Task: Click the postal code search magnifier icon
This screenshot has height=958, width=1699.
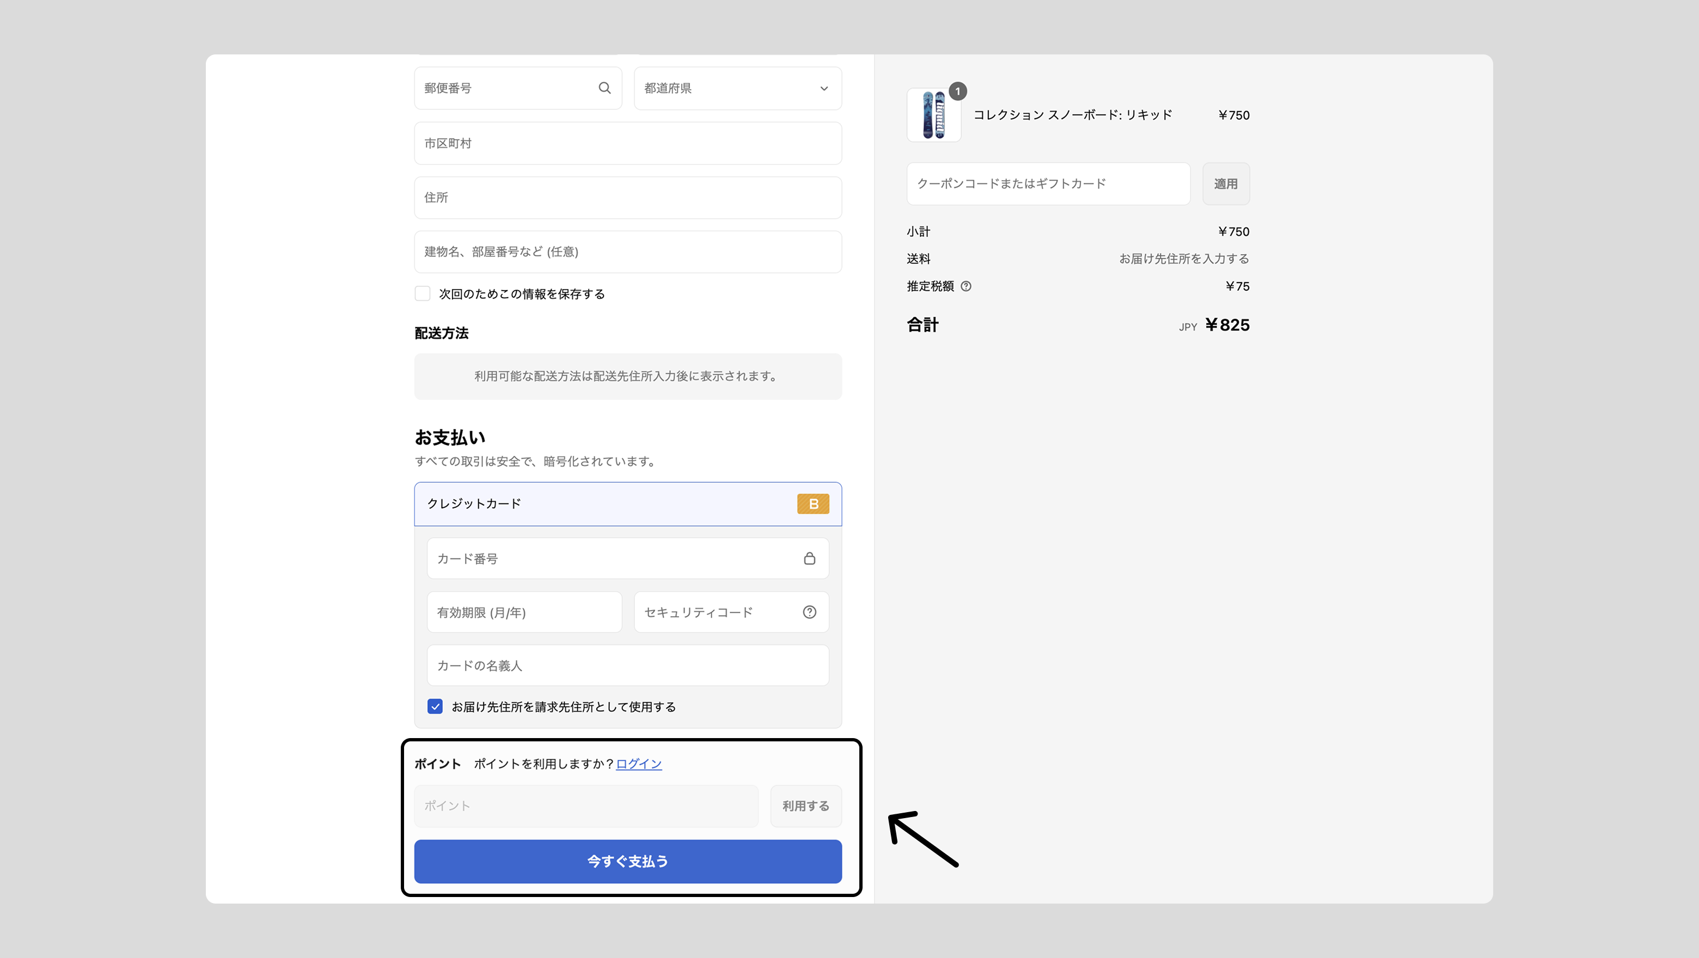Action: point(604,88)
